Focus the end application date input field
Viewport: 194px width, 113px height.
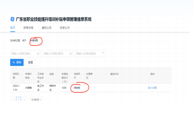[56, 54]
